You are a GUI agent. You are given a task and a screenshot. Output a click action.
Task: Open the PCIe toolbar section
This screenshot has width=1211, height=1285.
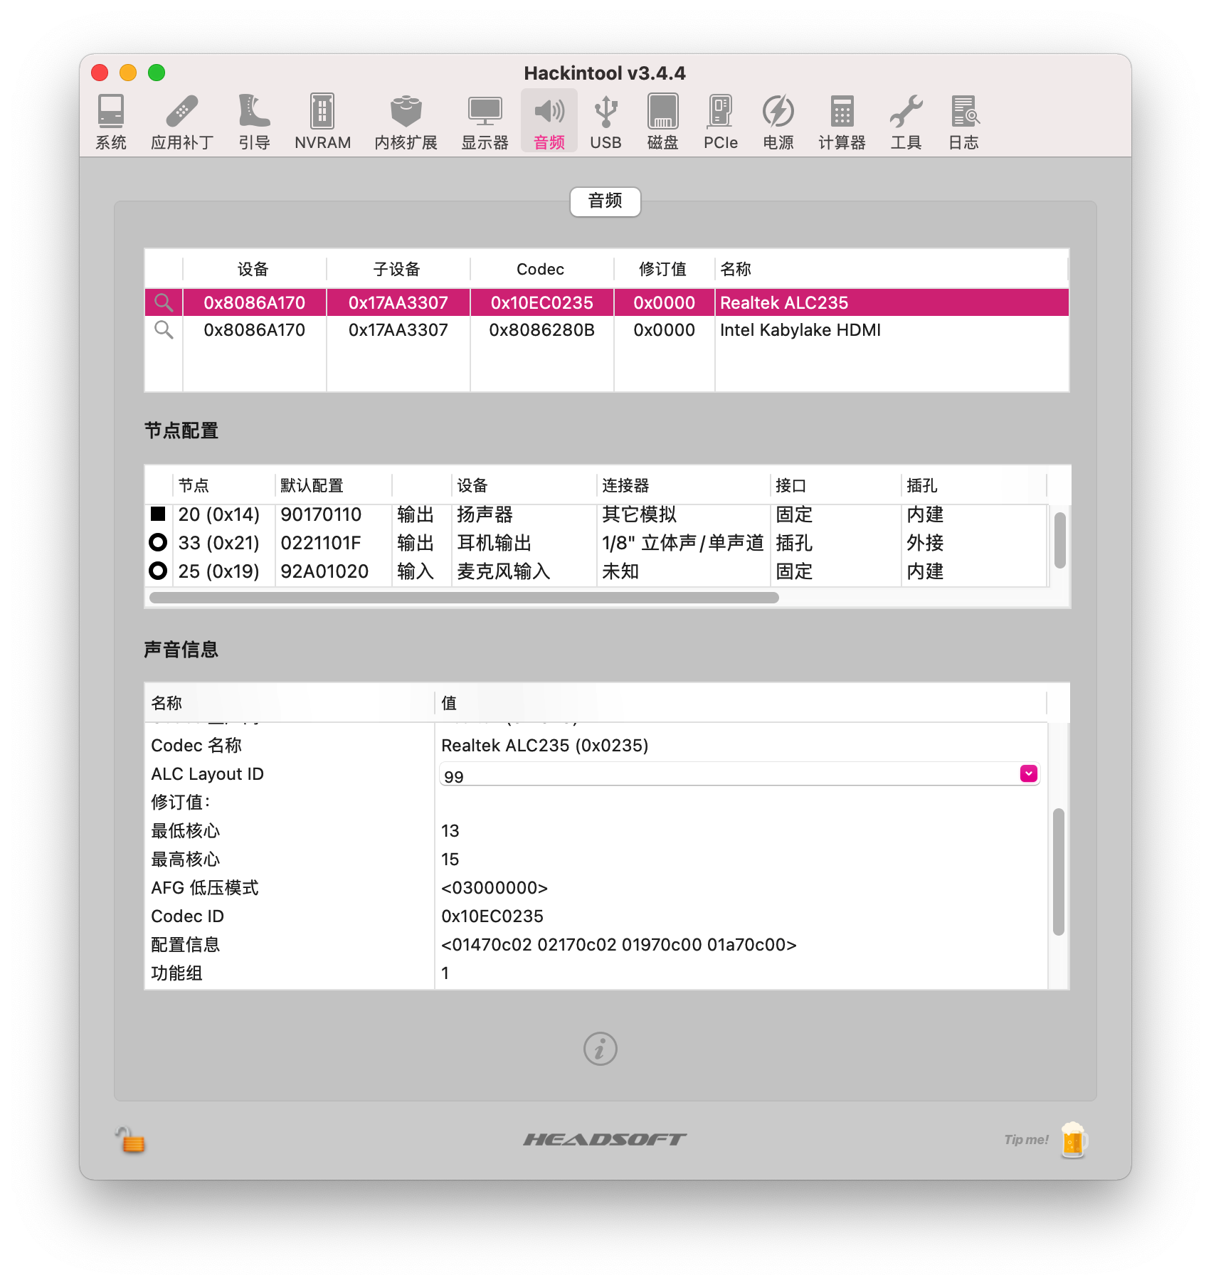click(721, 122)
